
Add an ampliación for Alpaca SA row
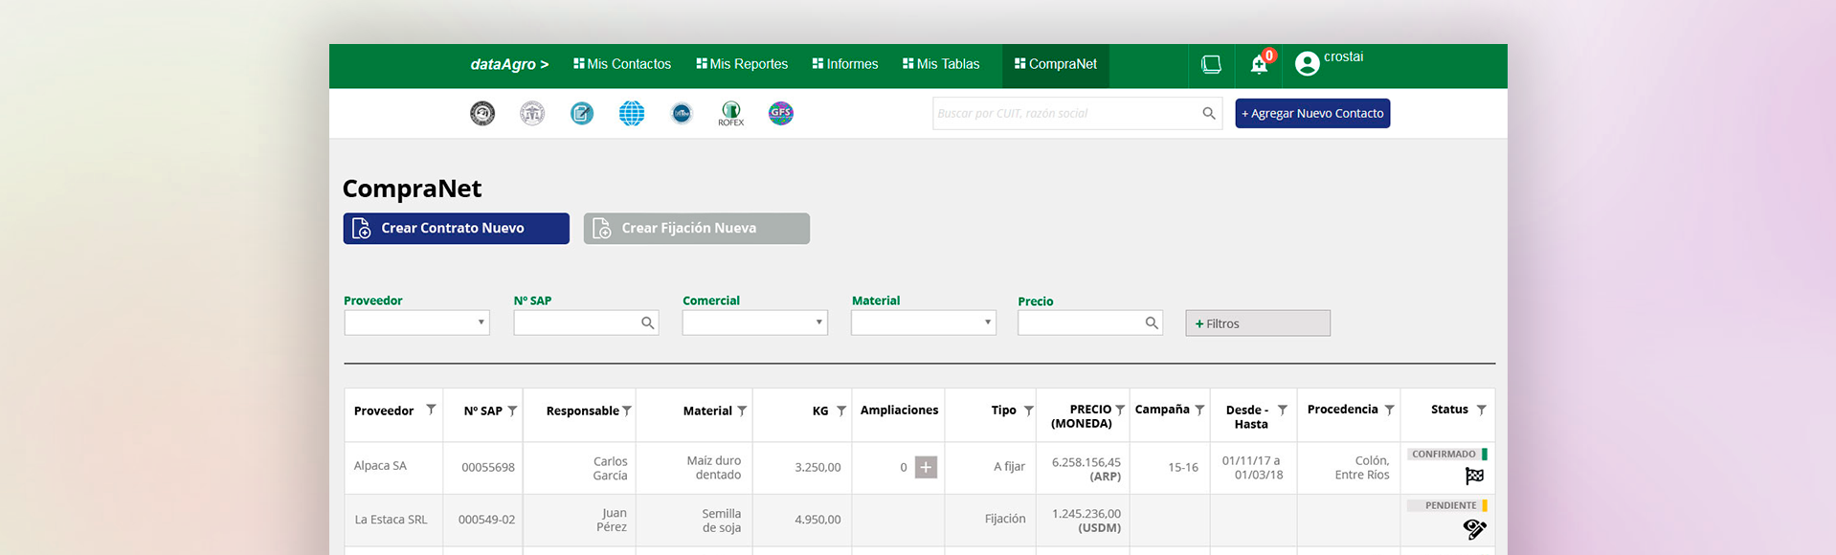(926, 467)
